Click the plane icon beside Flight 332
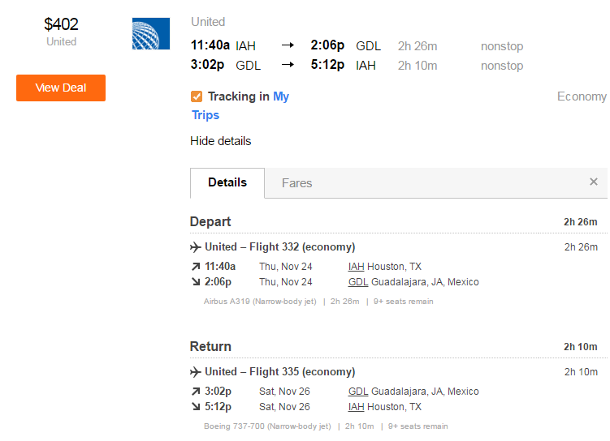Viewport: 610px width, 441px height. 195,247
